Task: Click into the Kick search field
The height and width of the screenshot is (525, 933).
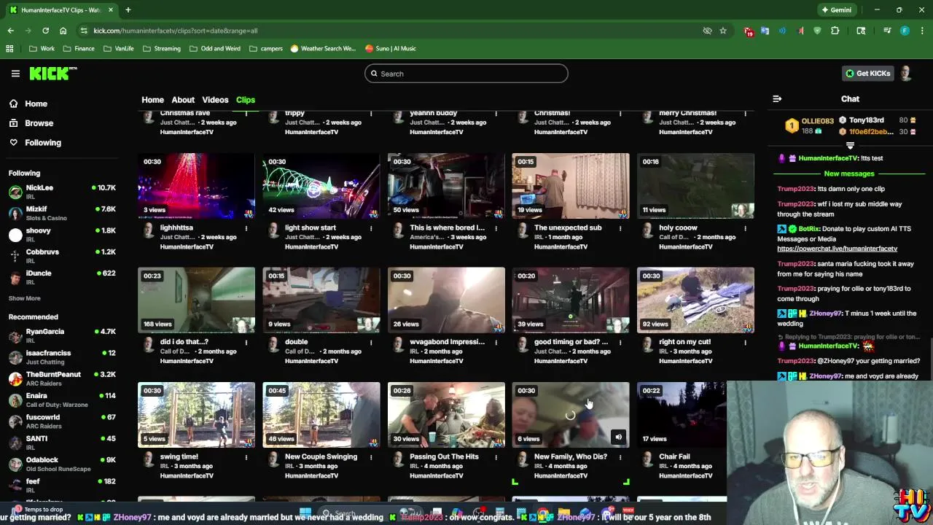Action: [466, 74]
